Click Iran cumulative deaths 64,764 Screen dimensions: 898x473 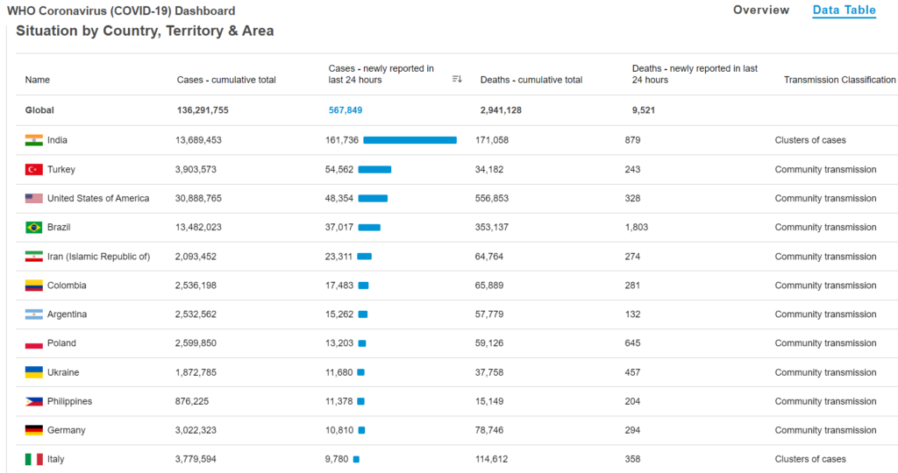(489, 257)
